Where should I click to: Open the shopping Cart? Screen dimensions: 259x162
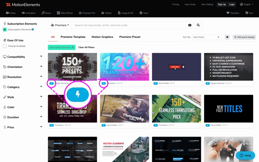pyautogui.click(x=249, y=13)
